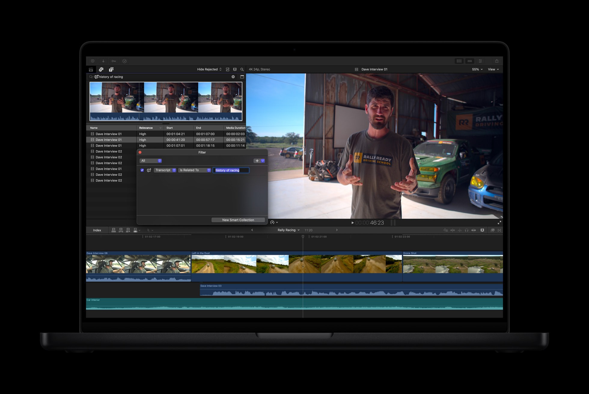Open the All match-rules dropdown in Filter window
The width and height of the screenshot is (589, 394).
[150, 161]
